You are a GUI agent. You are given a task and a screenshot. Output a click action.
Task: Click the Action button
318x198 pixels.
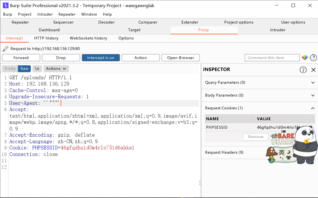pyautogui.click(x=140, y=58)
